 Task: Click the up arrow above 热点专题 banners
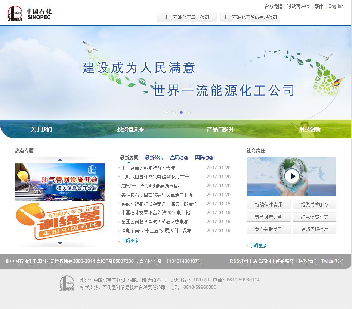pos(60,160)
